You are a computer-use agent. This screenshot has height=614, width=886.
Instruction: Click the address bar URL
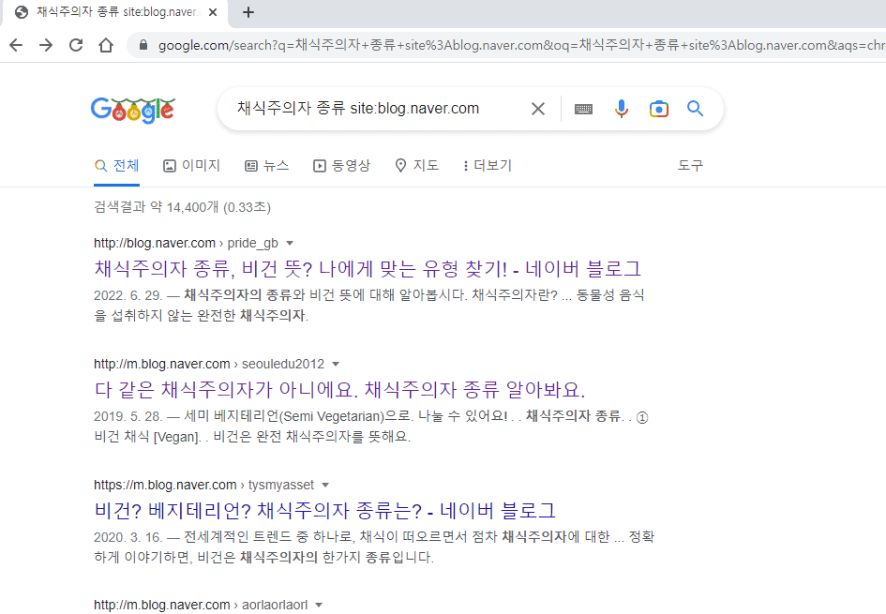click(519, 45)
